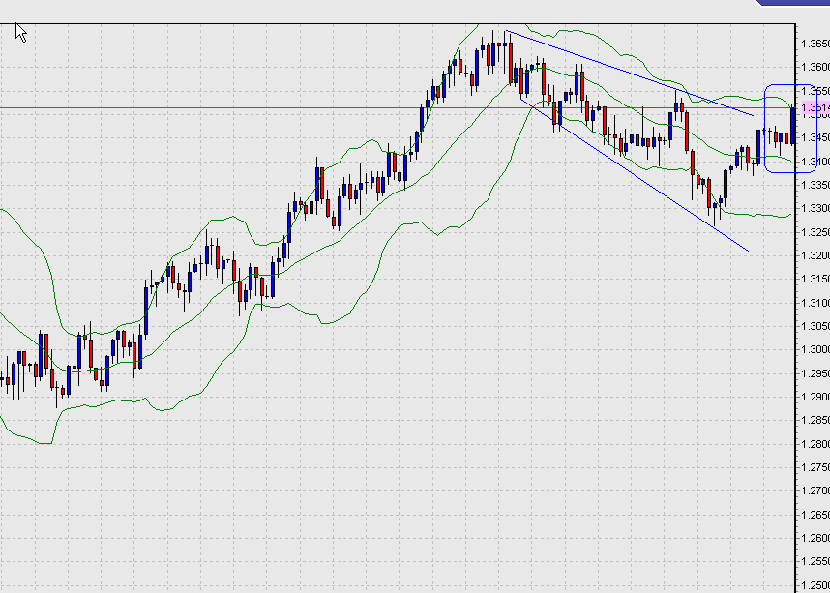Click the 1.2800 price axis label
This screenshot has height=593, width=830.
click(x=815, y=444)
